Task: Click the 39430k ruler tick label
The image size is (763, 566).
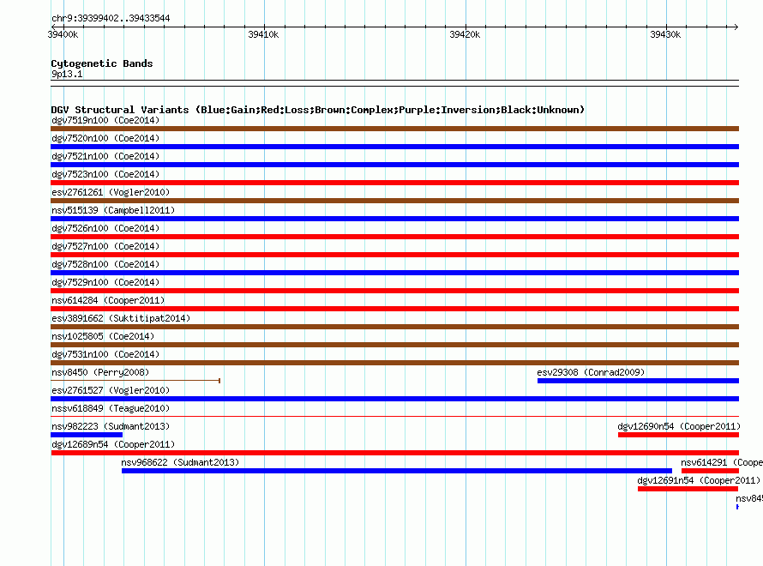Action: [665, 34]
